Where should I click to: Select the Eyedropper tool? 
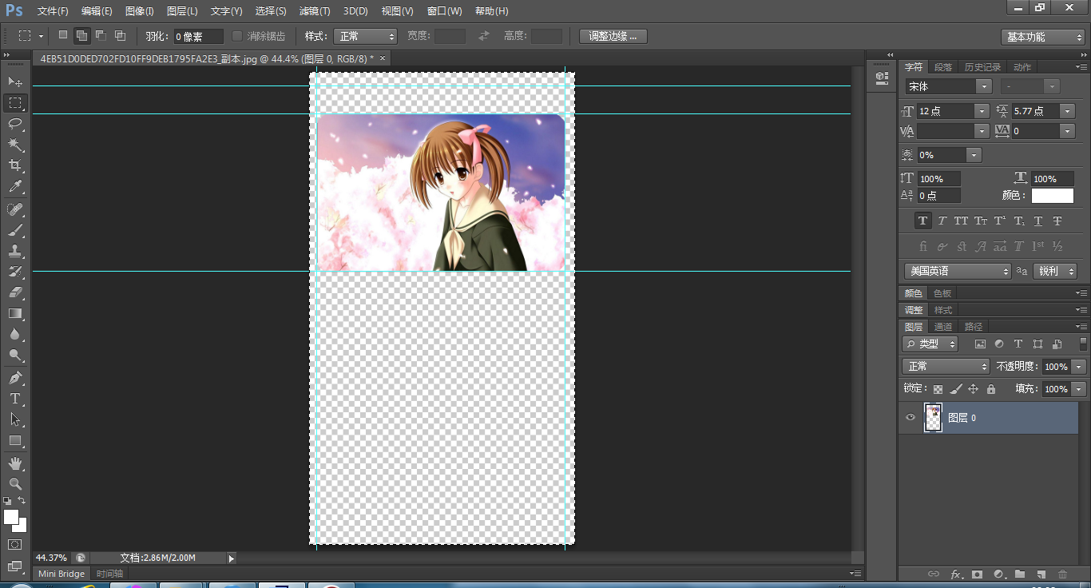[x=15, y=187]
